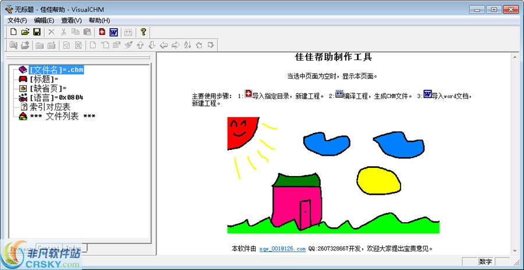
Task: Click the Paste clipboard icon
Action: point(87,32)
